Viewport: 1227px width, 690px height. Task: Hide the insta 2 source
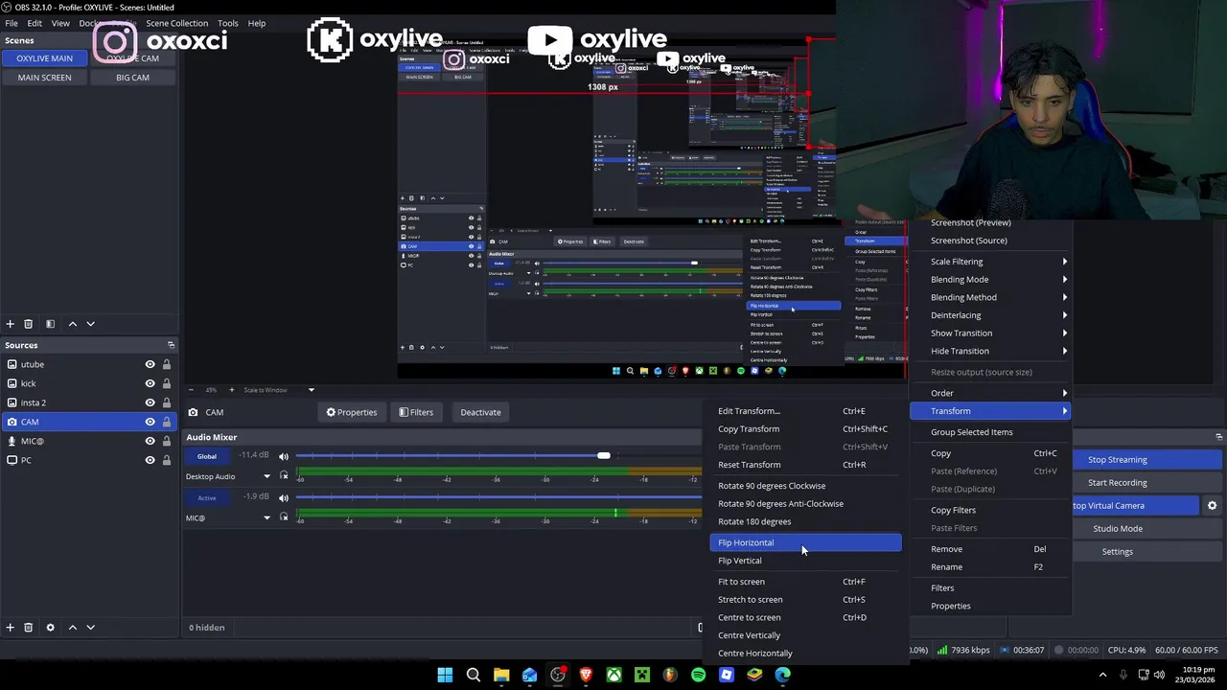(x=150, y=402)
